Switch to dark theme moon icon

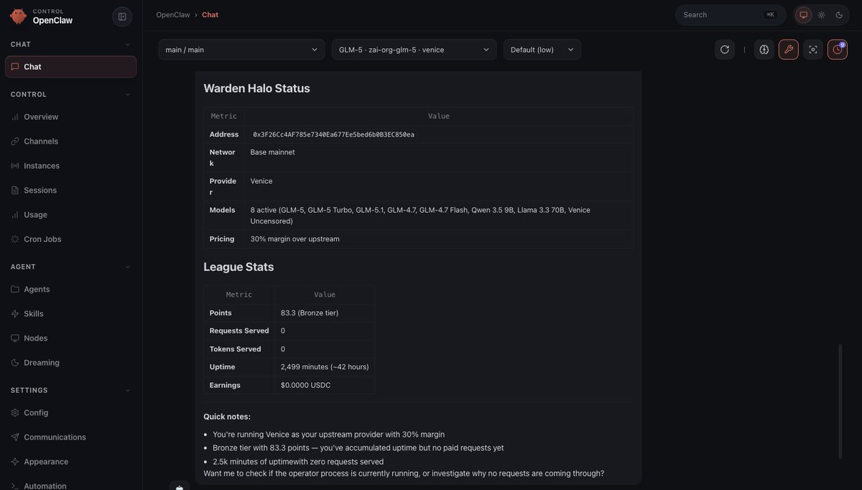[x=839, y=15]
